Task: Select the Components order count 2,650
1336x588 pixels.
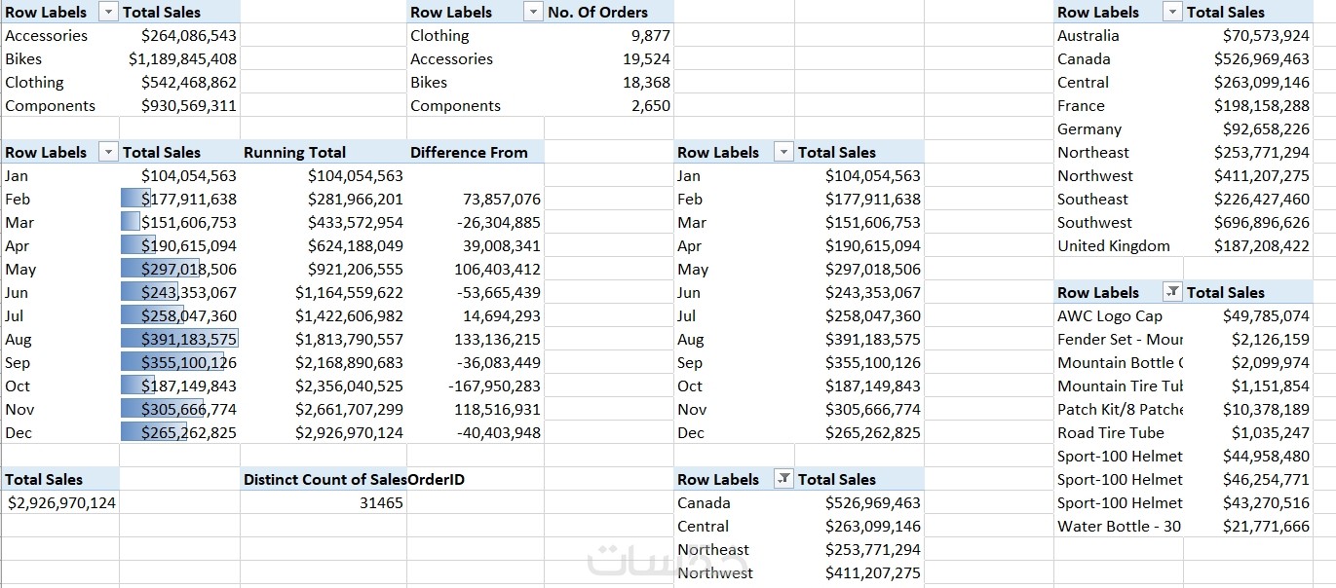Action: pos(650,105)
